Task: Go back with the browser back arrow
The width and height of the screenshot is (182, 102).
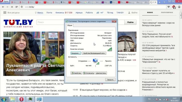Action: 3,7
